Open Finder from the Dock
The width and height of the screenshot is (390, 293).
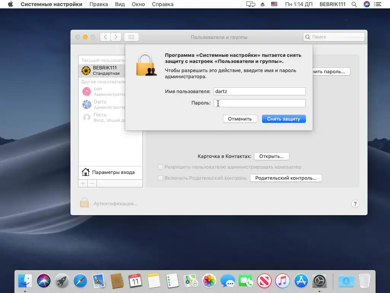coord(25,281)
